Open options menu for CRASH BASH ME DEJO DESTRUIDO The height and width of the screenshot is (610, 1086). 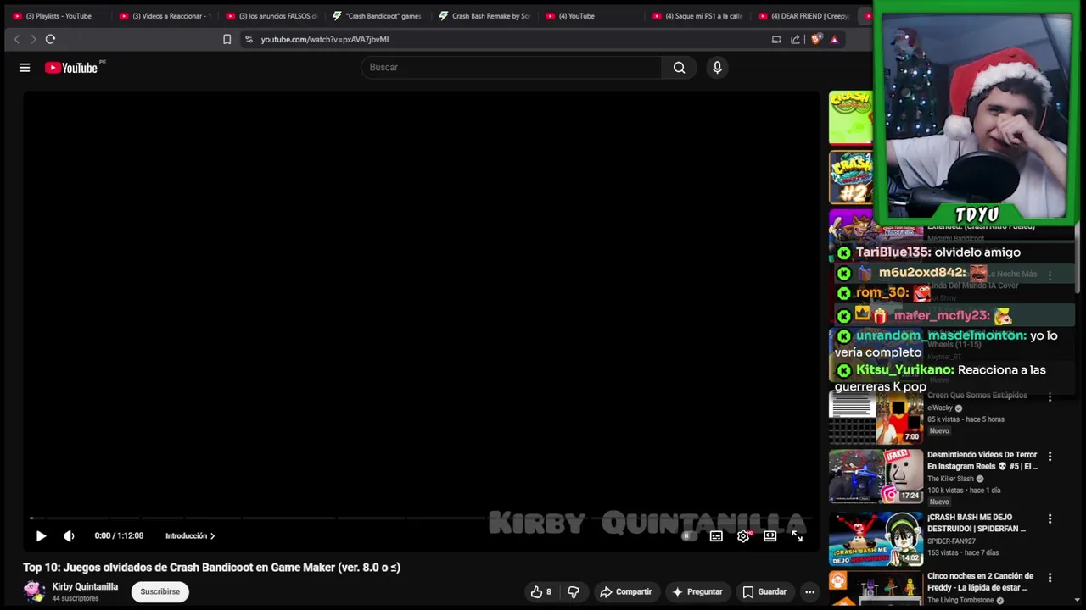coord(1050,518)
